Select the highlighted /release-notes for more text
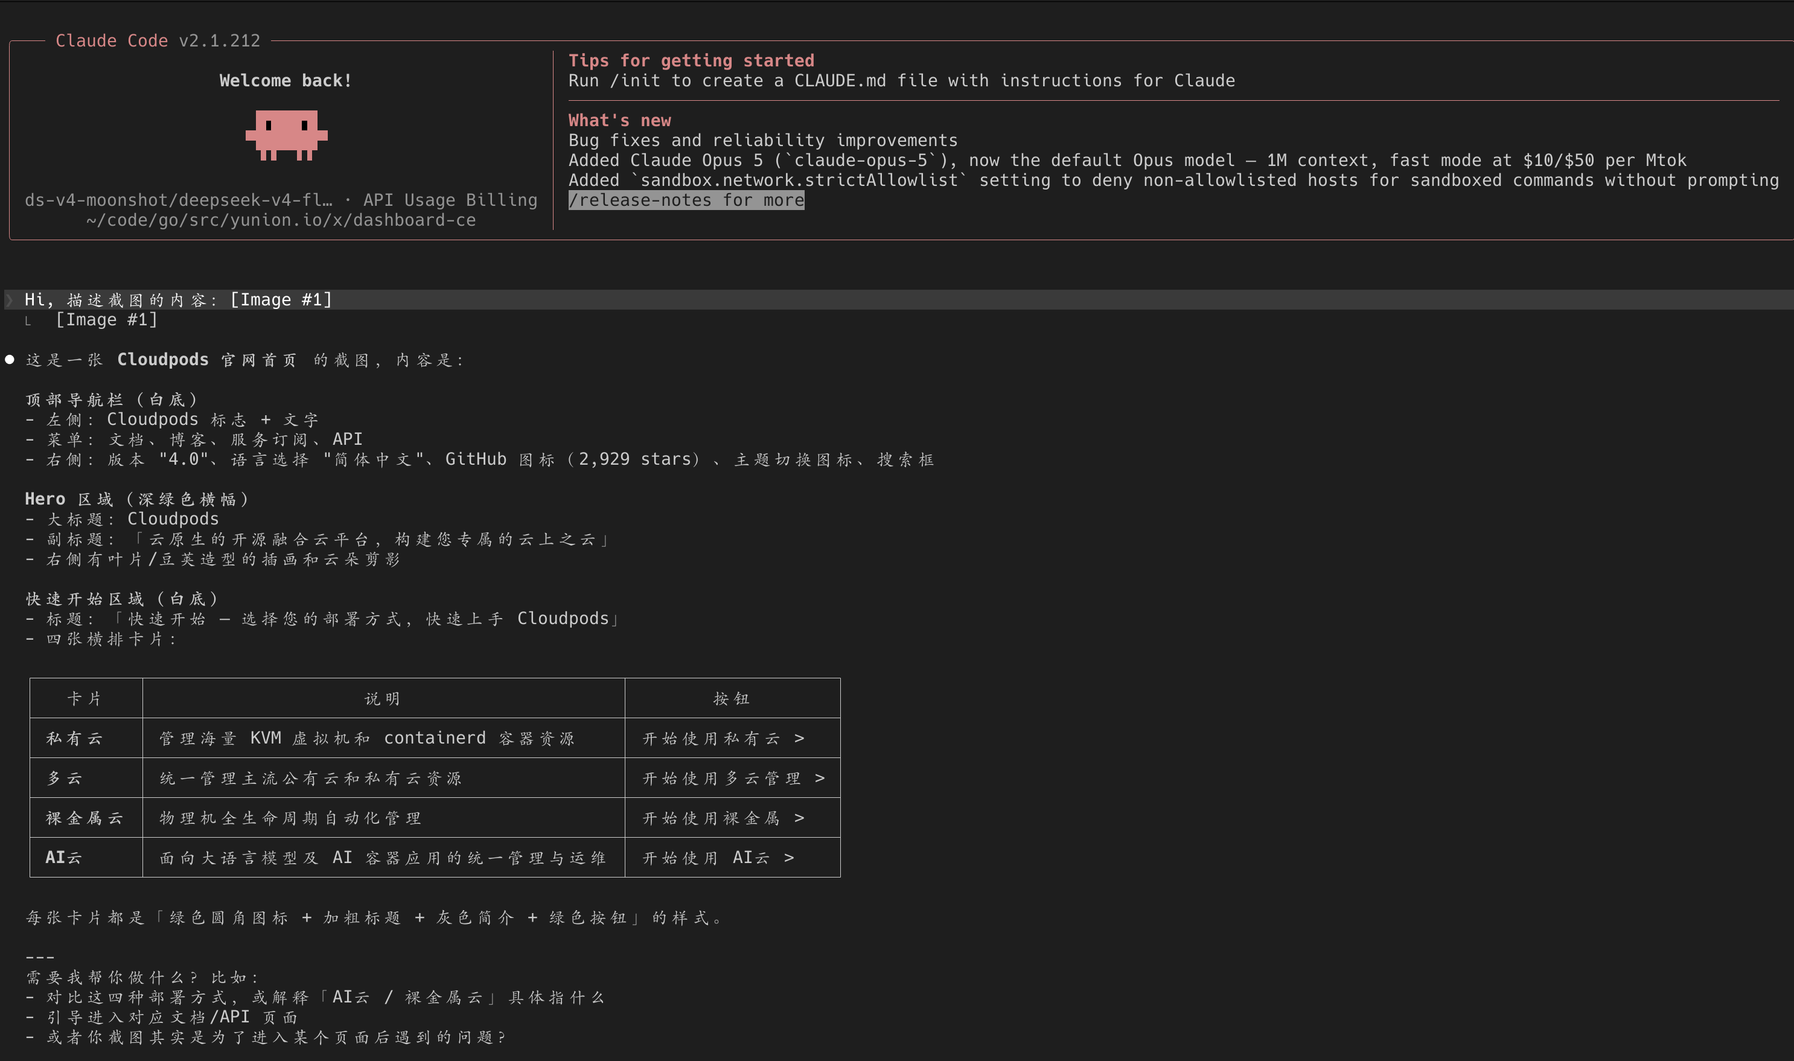The width and height of the screenshot is (1794, 1061). [x=686, y=200]
